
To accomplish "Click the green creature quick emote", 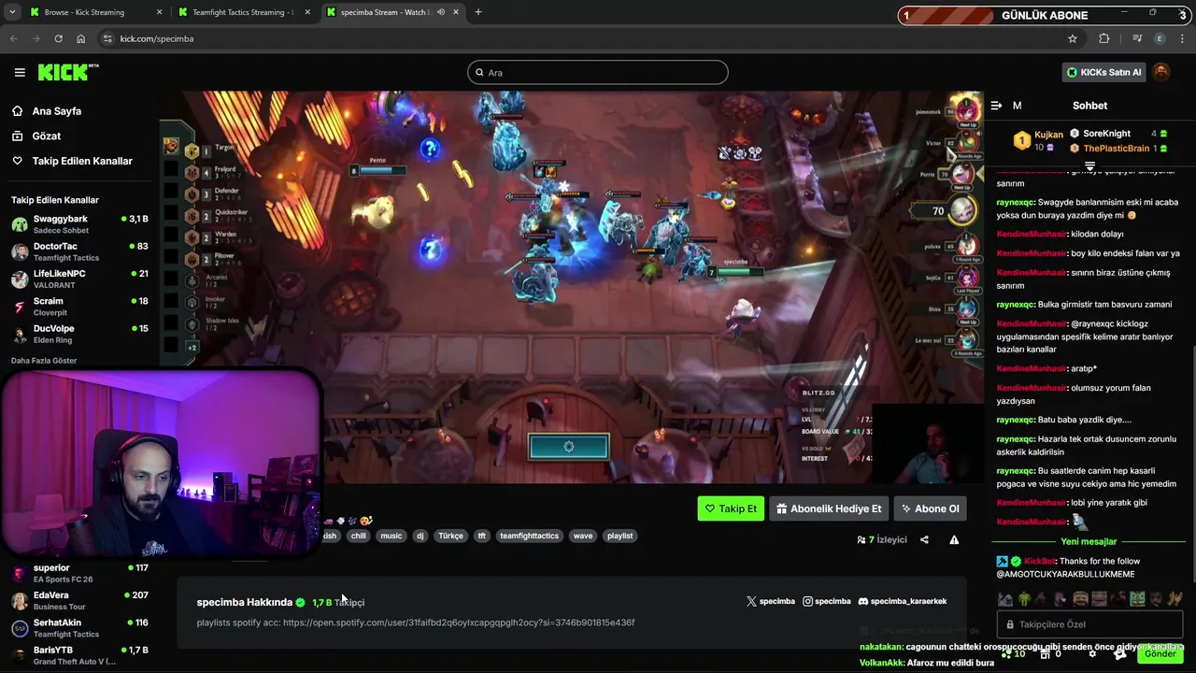I will tap(1024, 599).
